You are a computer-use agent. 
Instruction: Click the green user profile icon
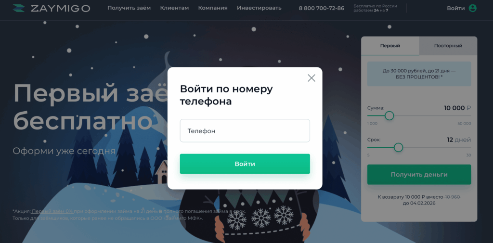point(472,8)
